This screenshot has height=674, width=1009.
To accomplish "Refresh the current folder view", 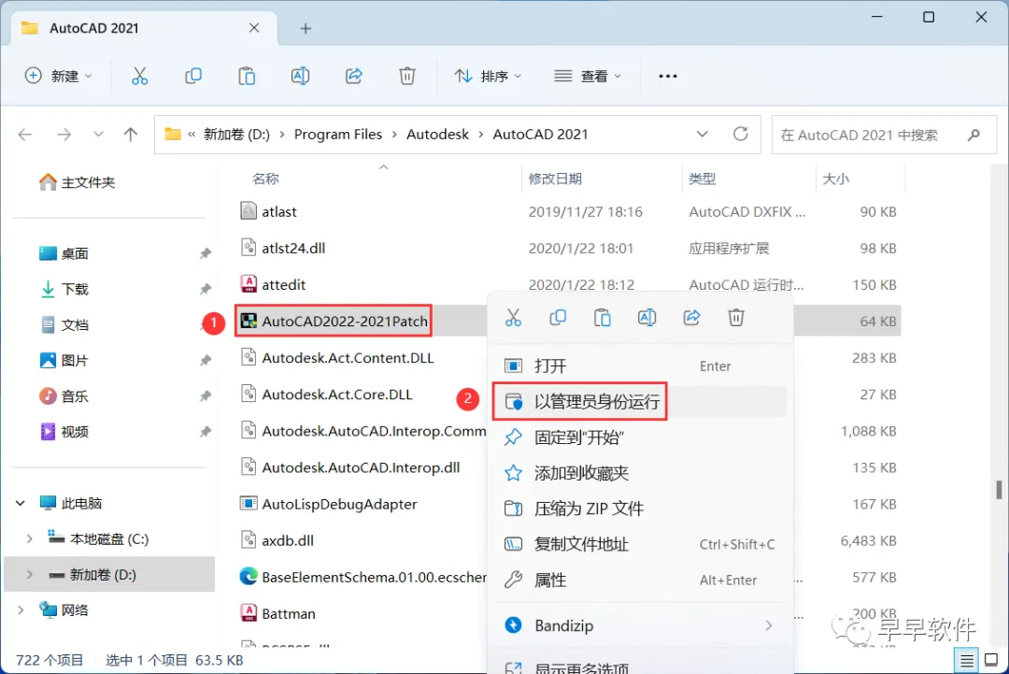I will point(741,134).
